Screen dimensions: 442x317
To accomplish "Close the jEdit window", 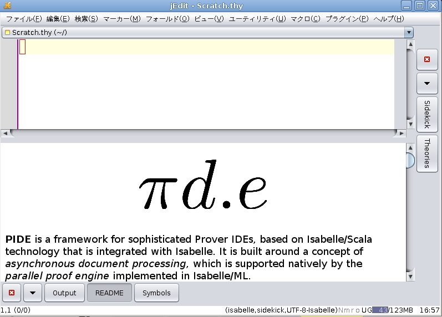I will [433, 6].
